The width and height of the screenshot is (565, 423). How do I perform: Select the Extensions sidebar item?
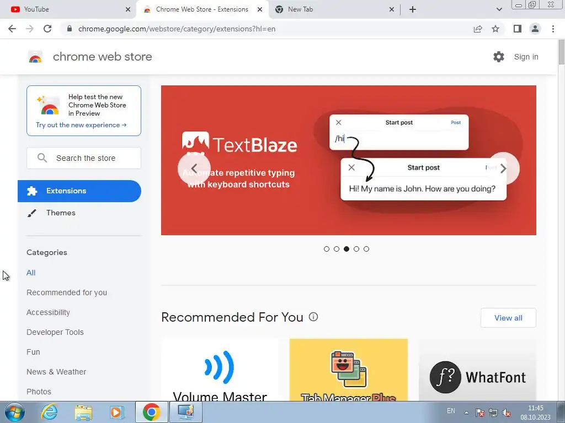(79, 191)
